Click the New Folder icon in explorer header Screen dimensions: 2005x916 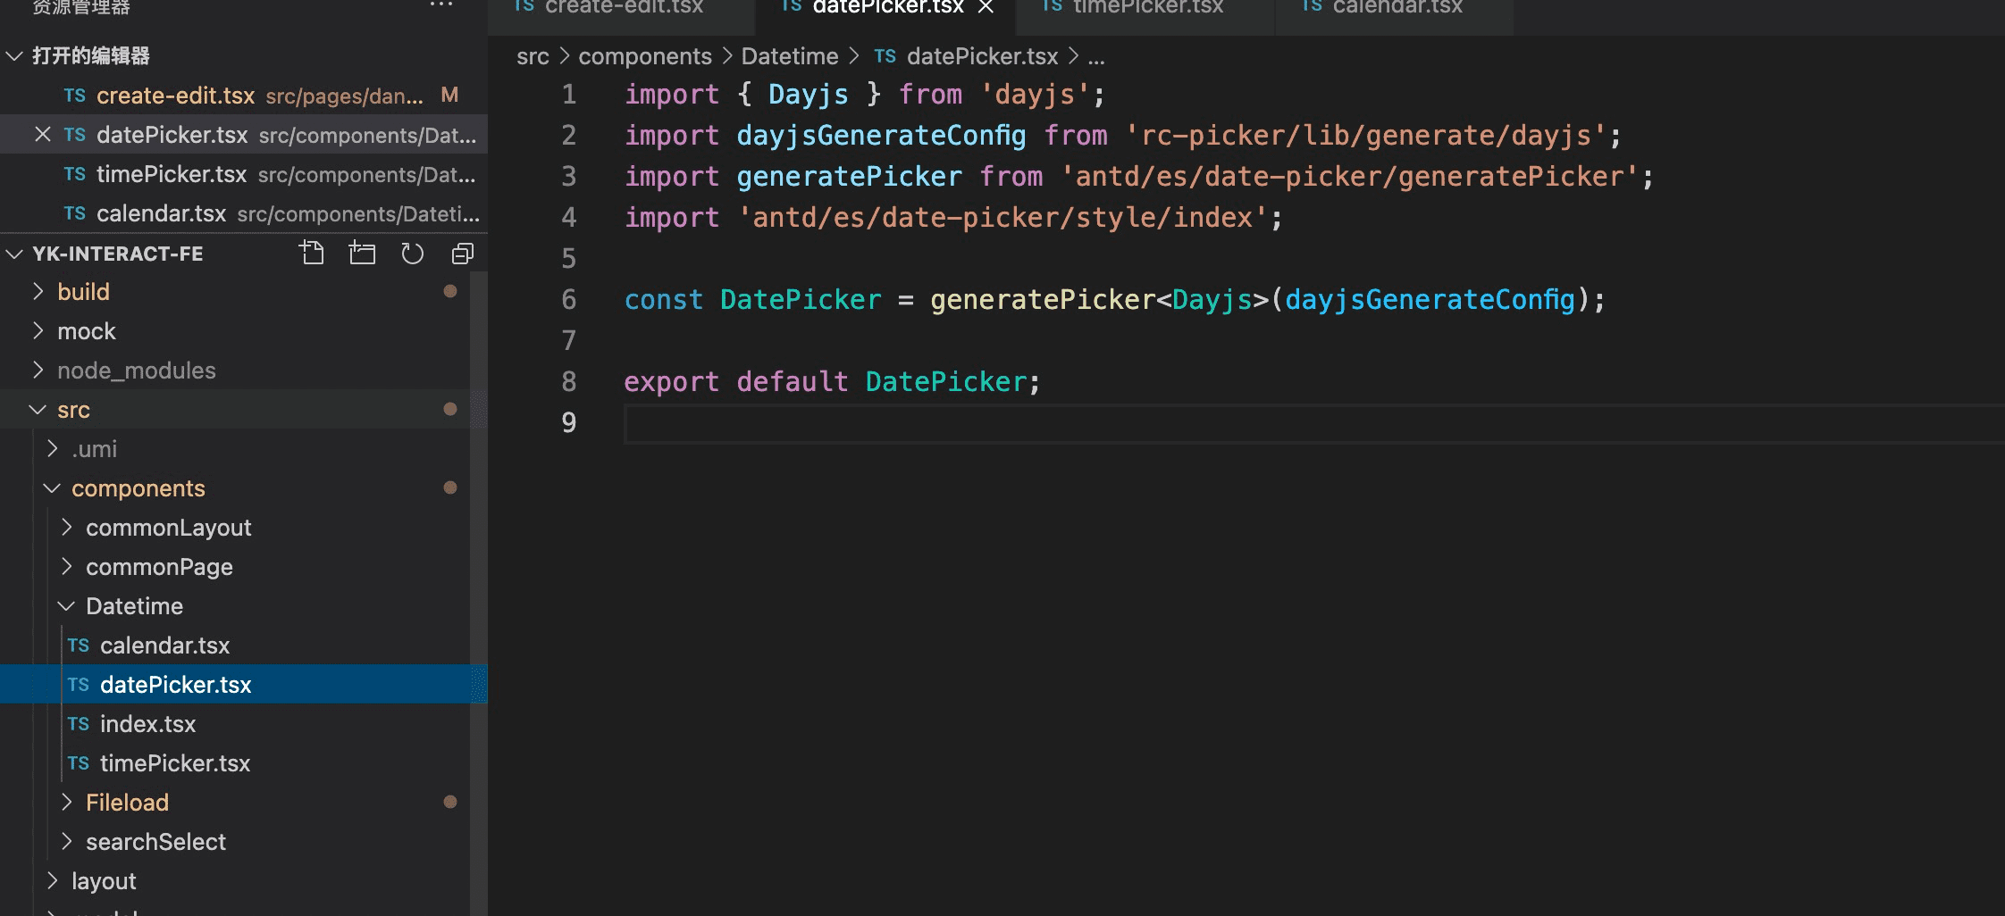coord(362,254)
